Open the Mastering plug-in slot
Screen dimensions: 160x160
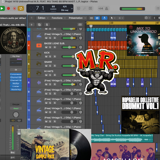(16, 90)
